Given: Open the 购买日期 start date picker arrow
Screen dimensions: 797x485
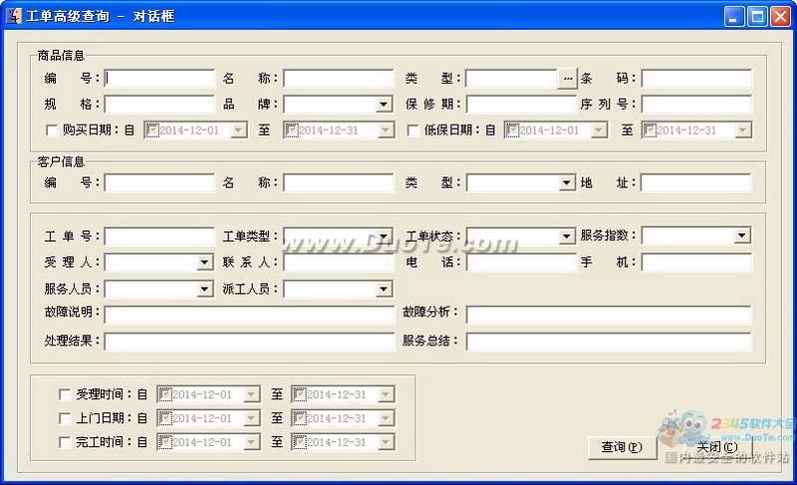Looking at the screenshot, I should pos(238,130).
